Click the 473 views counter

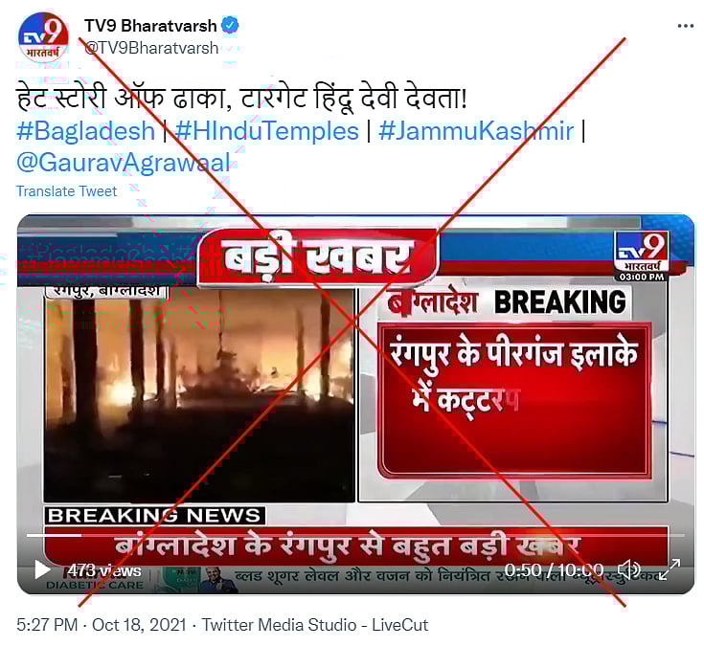tap(104, 570)
